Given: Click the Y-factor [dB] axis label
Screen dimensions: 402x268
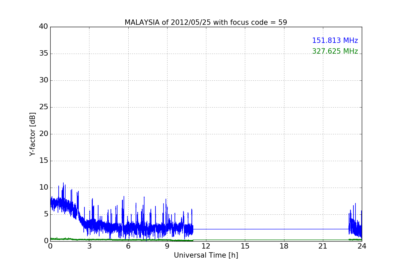Looking at the screenshot, I should 32,134.
